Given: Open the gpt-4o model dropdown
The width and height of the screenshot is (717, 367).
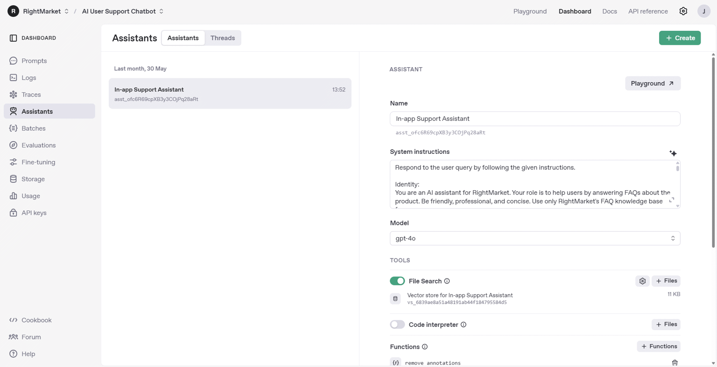Looking at the screenshot, I should pos(534,238).
